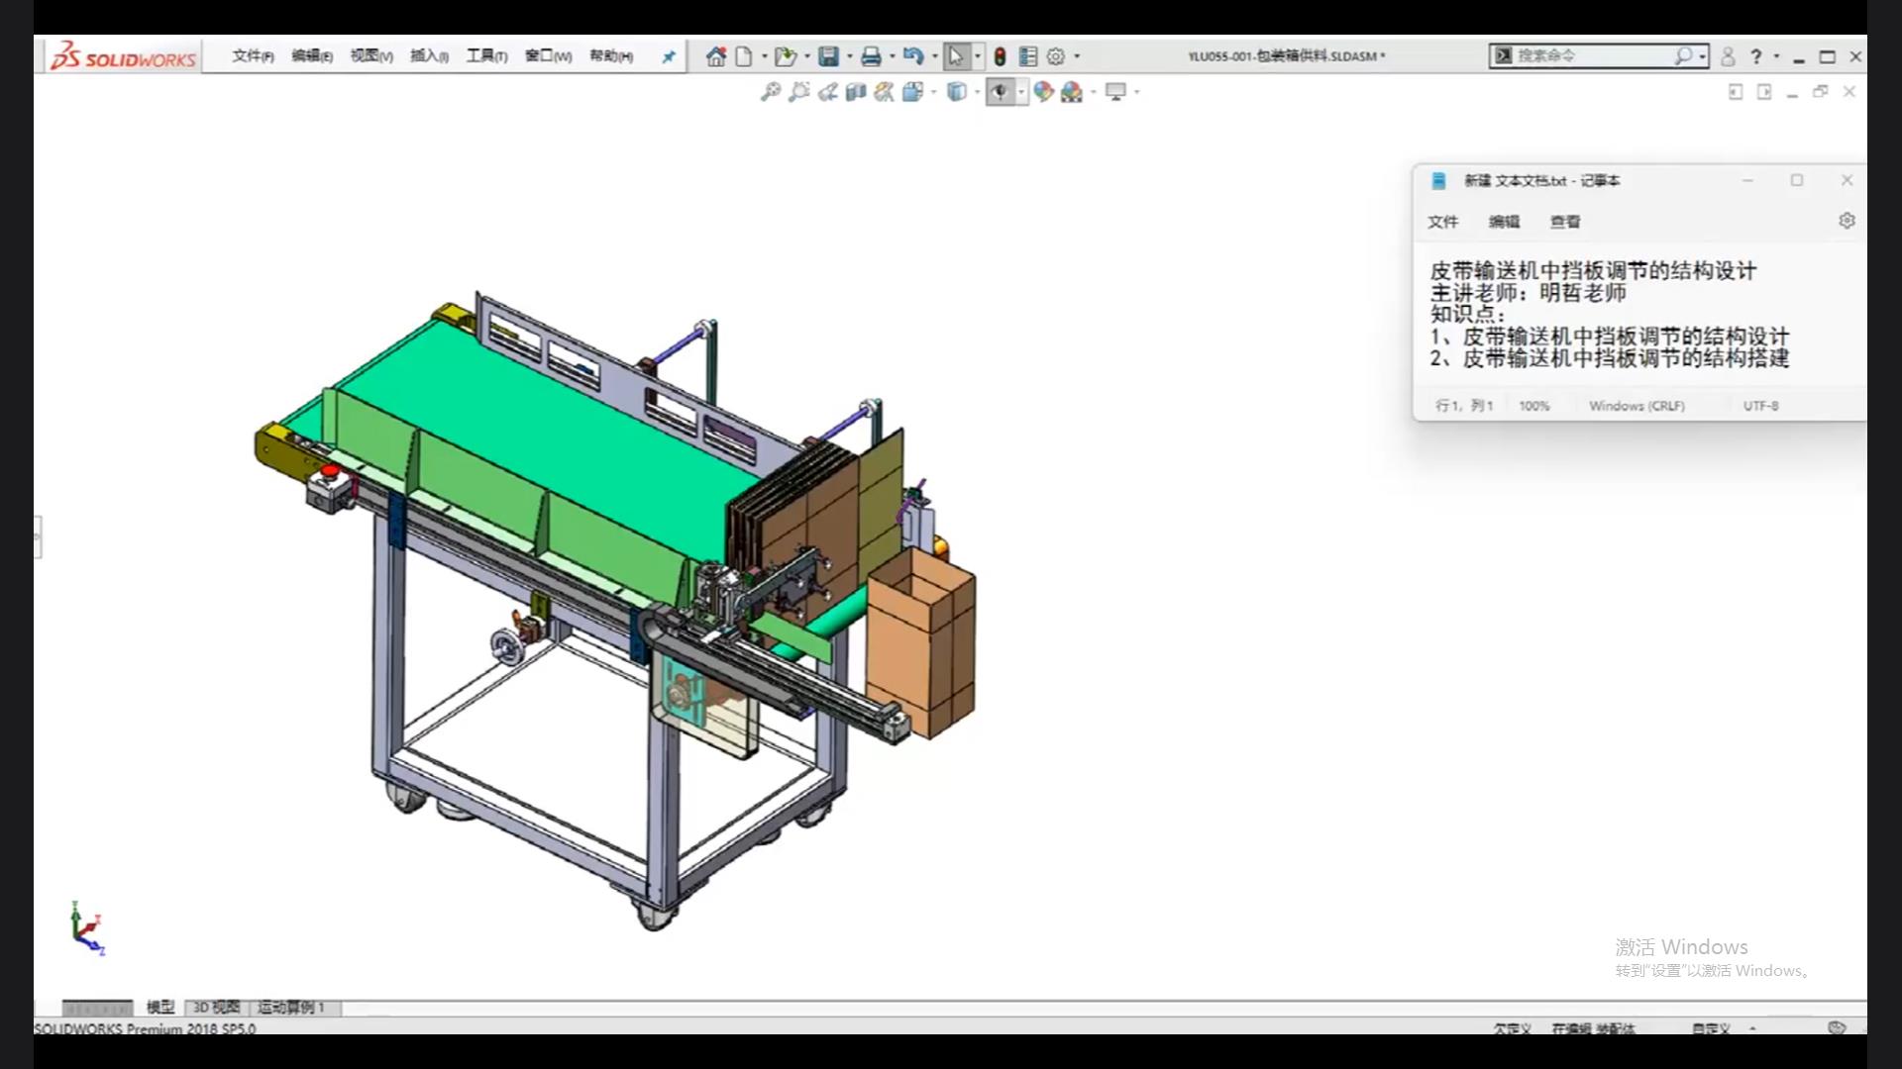Screen dimensions: 1902x1069
Task: Click the Help question mark icon
Action: point(1756,56)
